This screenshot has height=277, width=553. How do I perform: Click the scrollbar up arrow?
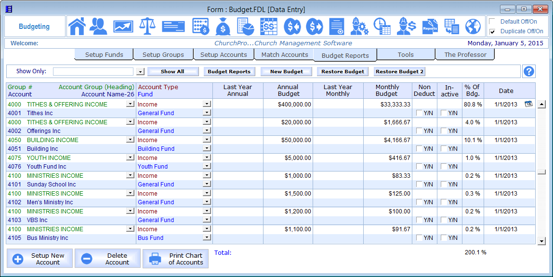541,105
